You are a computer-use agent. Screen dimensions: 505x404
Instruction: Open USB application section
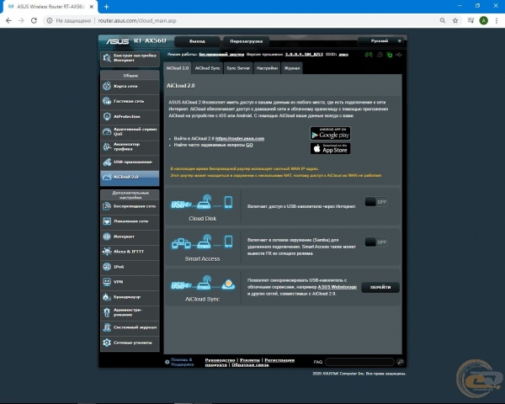tap(130, 162)
